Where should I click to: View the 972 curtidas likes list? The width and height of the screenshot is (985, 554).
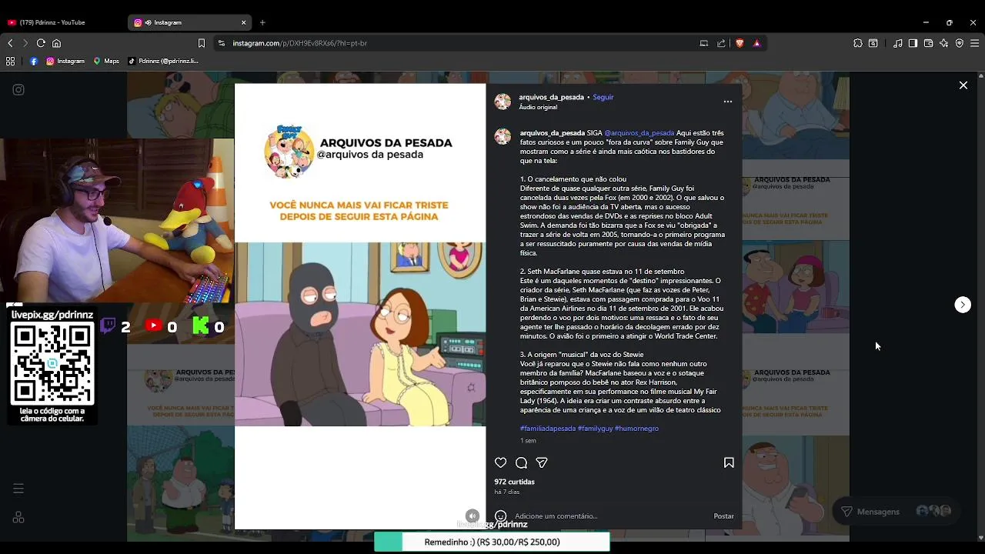click(x=515, y=482)
